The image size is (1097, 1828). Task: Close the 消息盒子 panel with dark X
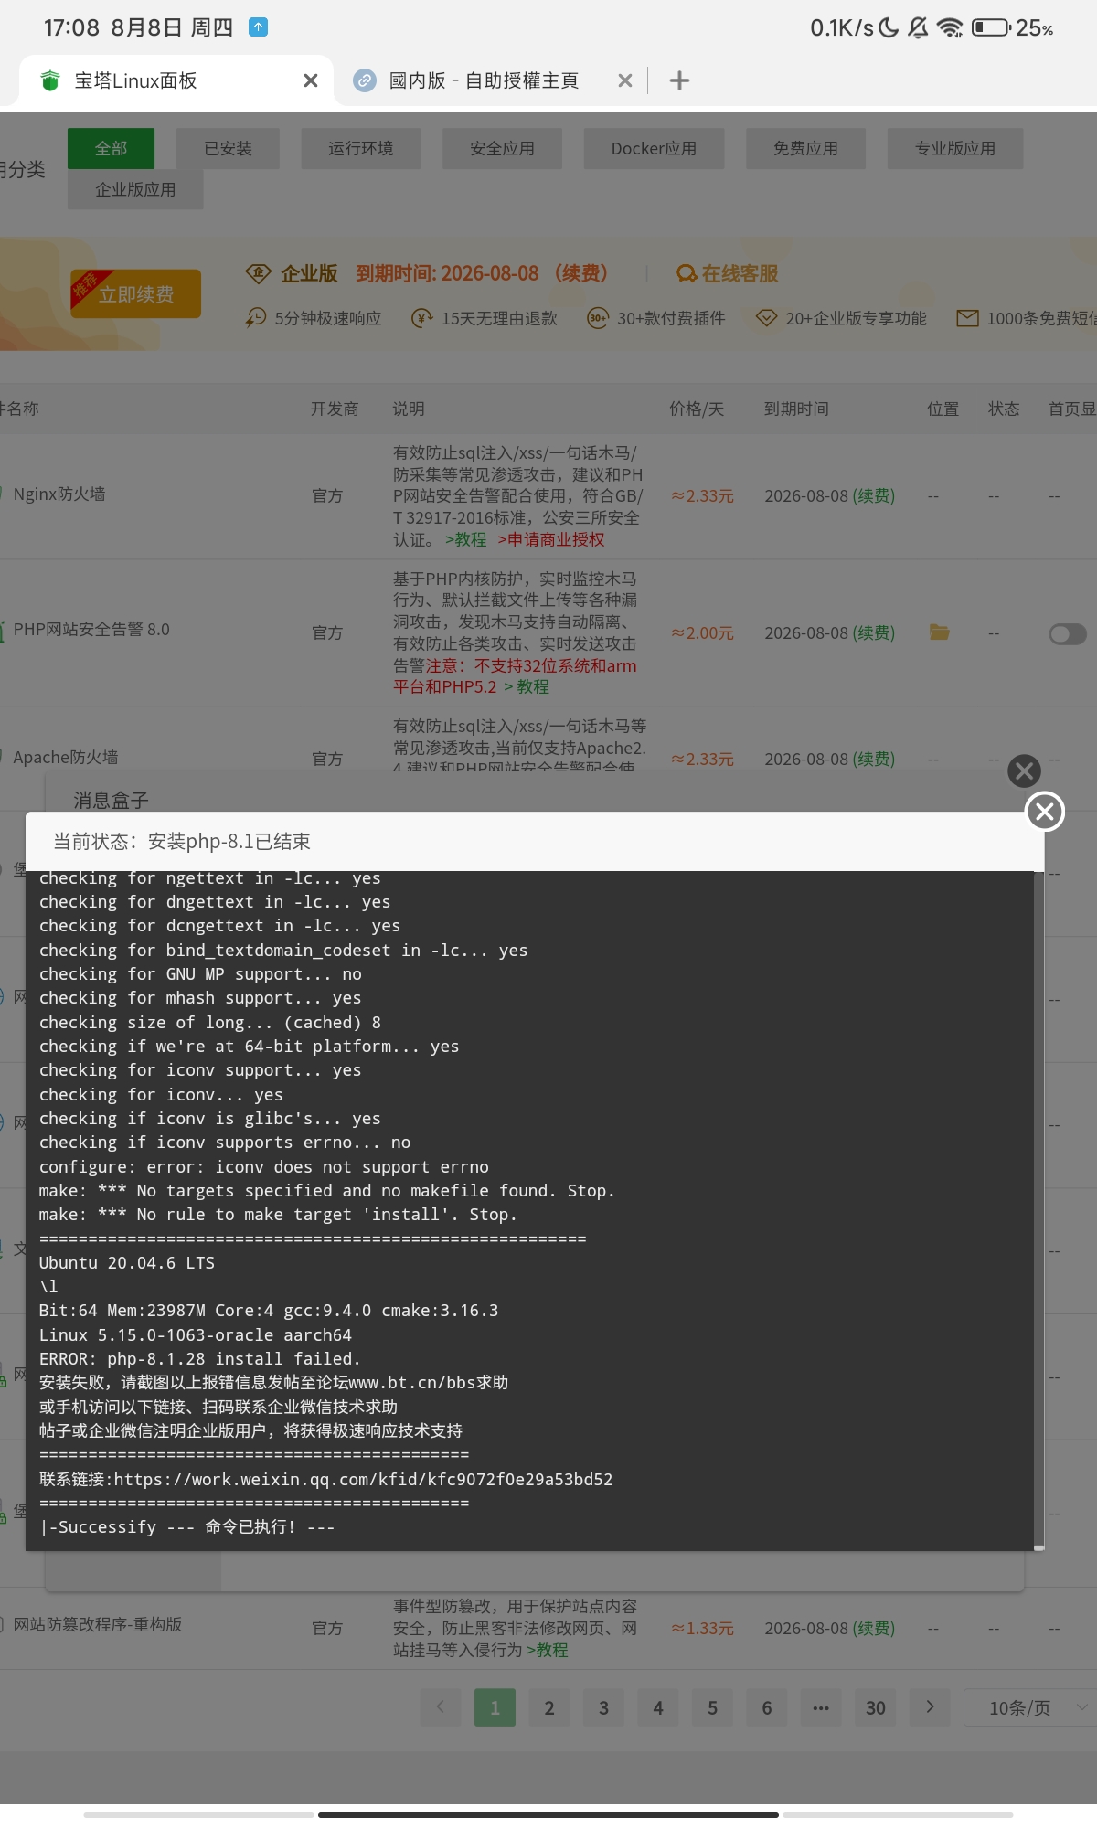(x=1024, y=771)
